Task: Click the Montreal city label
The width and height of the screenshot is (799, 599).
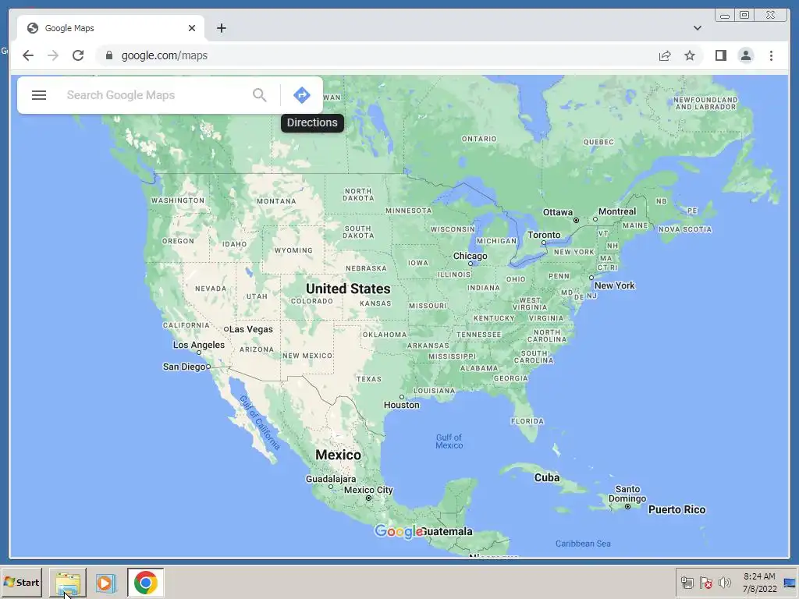Action: [617, 211]
